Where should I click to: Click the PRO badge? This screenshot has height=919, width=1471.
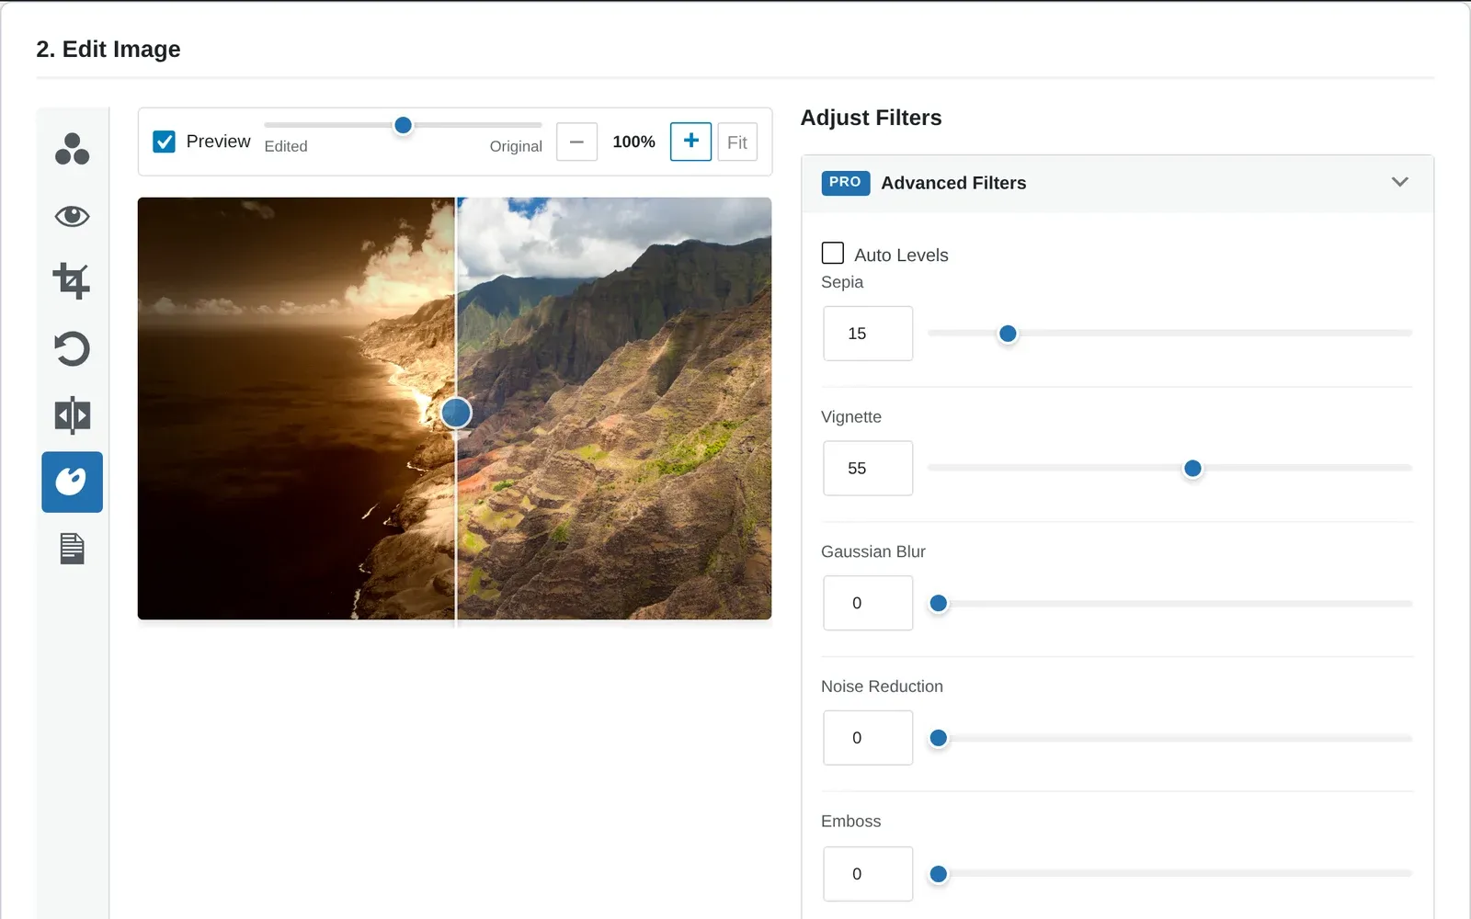[845, 183]
